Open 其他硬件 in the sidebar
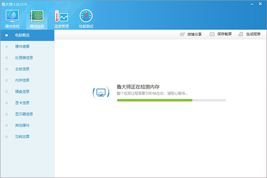The height and width of the screenshot is (178, 267). pyautogui.click(x=27, y=125)
